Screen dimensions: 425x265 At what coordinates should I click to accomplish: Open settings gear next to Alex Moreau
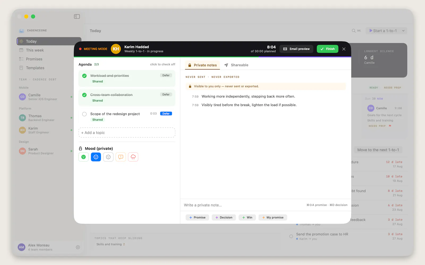click(78, 247)
